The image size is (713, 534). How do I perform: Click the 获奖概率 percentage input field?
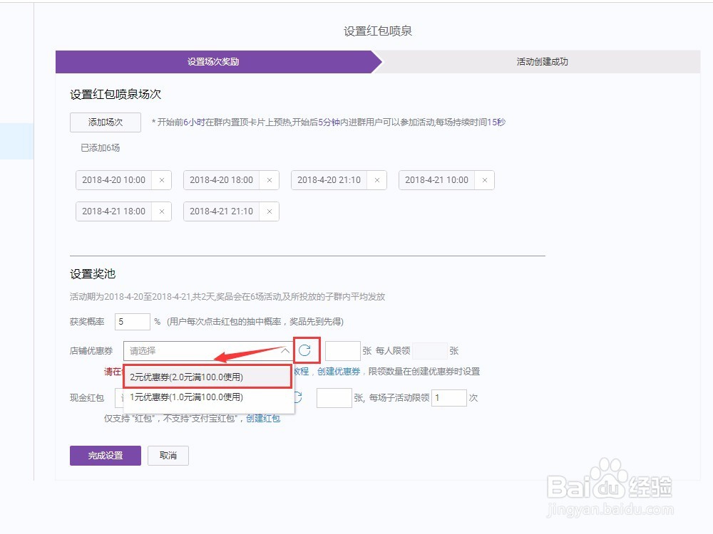[x=132, y=322]
